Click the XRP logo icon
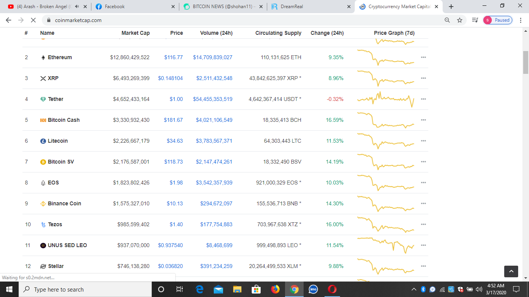Image resolution: width=529 pixels, height=297 pixels. pyautogui.click(x=43, y=78)
